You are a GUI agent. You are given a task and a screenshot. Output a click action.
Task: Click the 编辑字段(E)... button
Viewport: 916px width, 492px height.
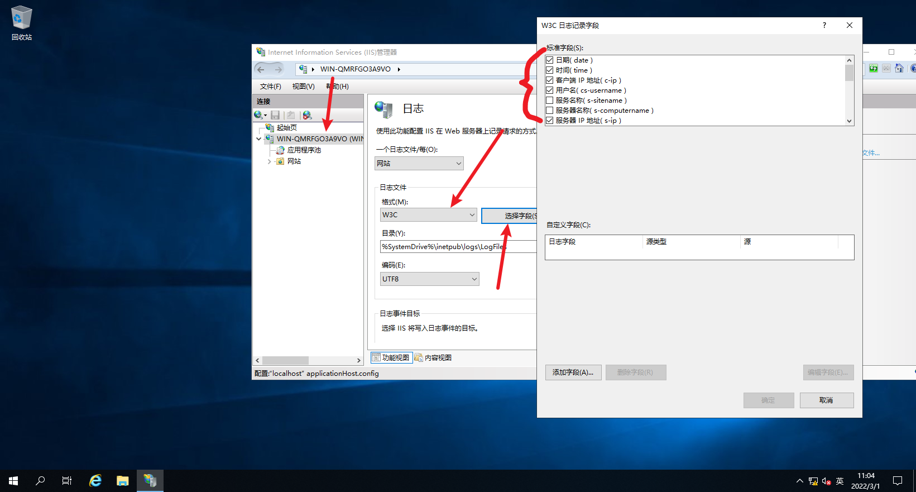coord(828,372)
